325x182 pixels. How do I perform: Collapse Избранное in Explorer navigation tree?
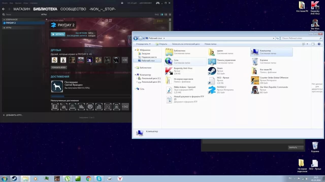click(x=136, y=50)
